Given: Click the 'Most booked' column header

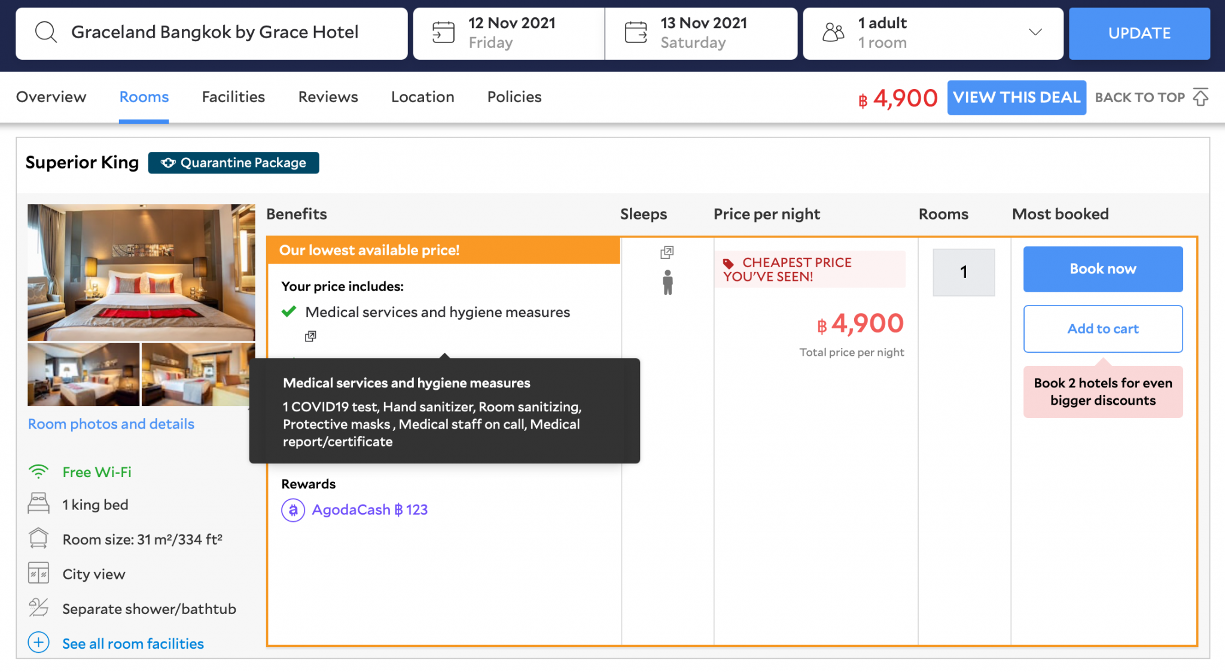Looking at the screenshot, I should (1060, 214).
